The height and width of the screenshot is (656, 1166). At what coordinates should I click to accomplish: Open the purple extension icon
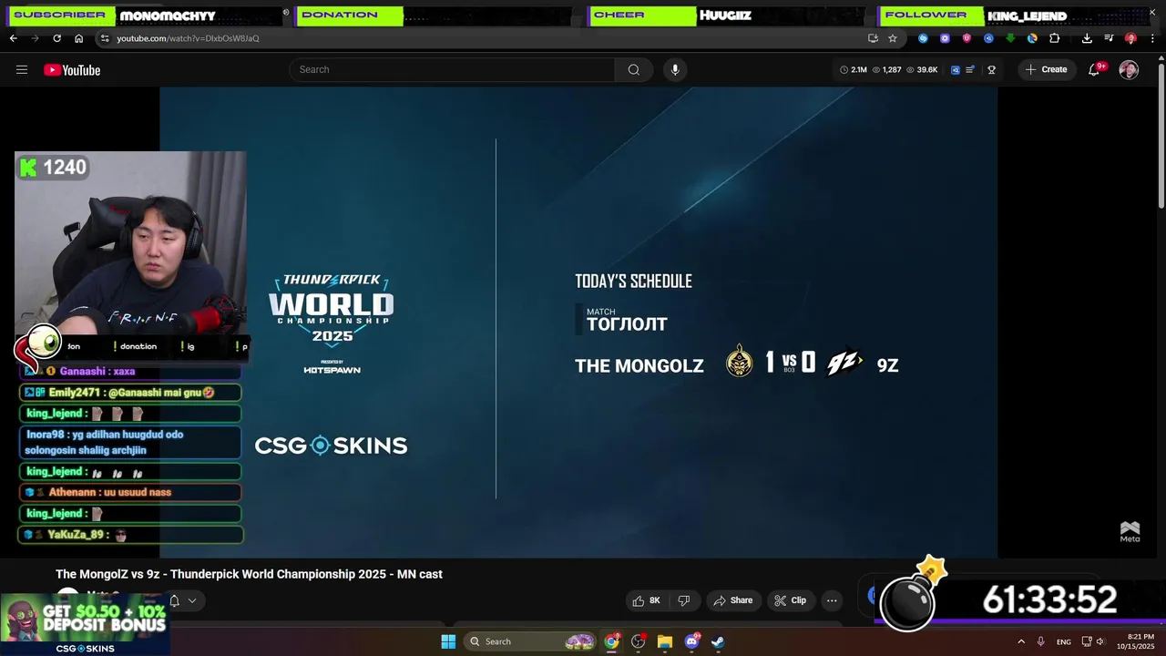(945, 38)
